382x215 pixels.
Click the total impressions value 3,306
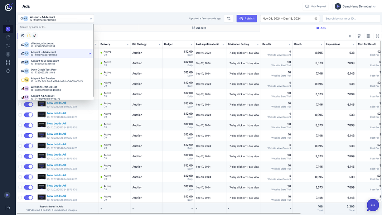coord(350,206)
